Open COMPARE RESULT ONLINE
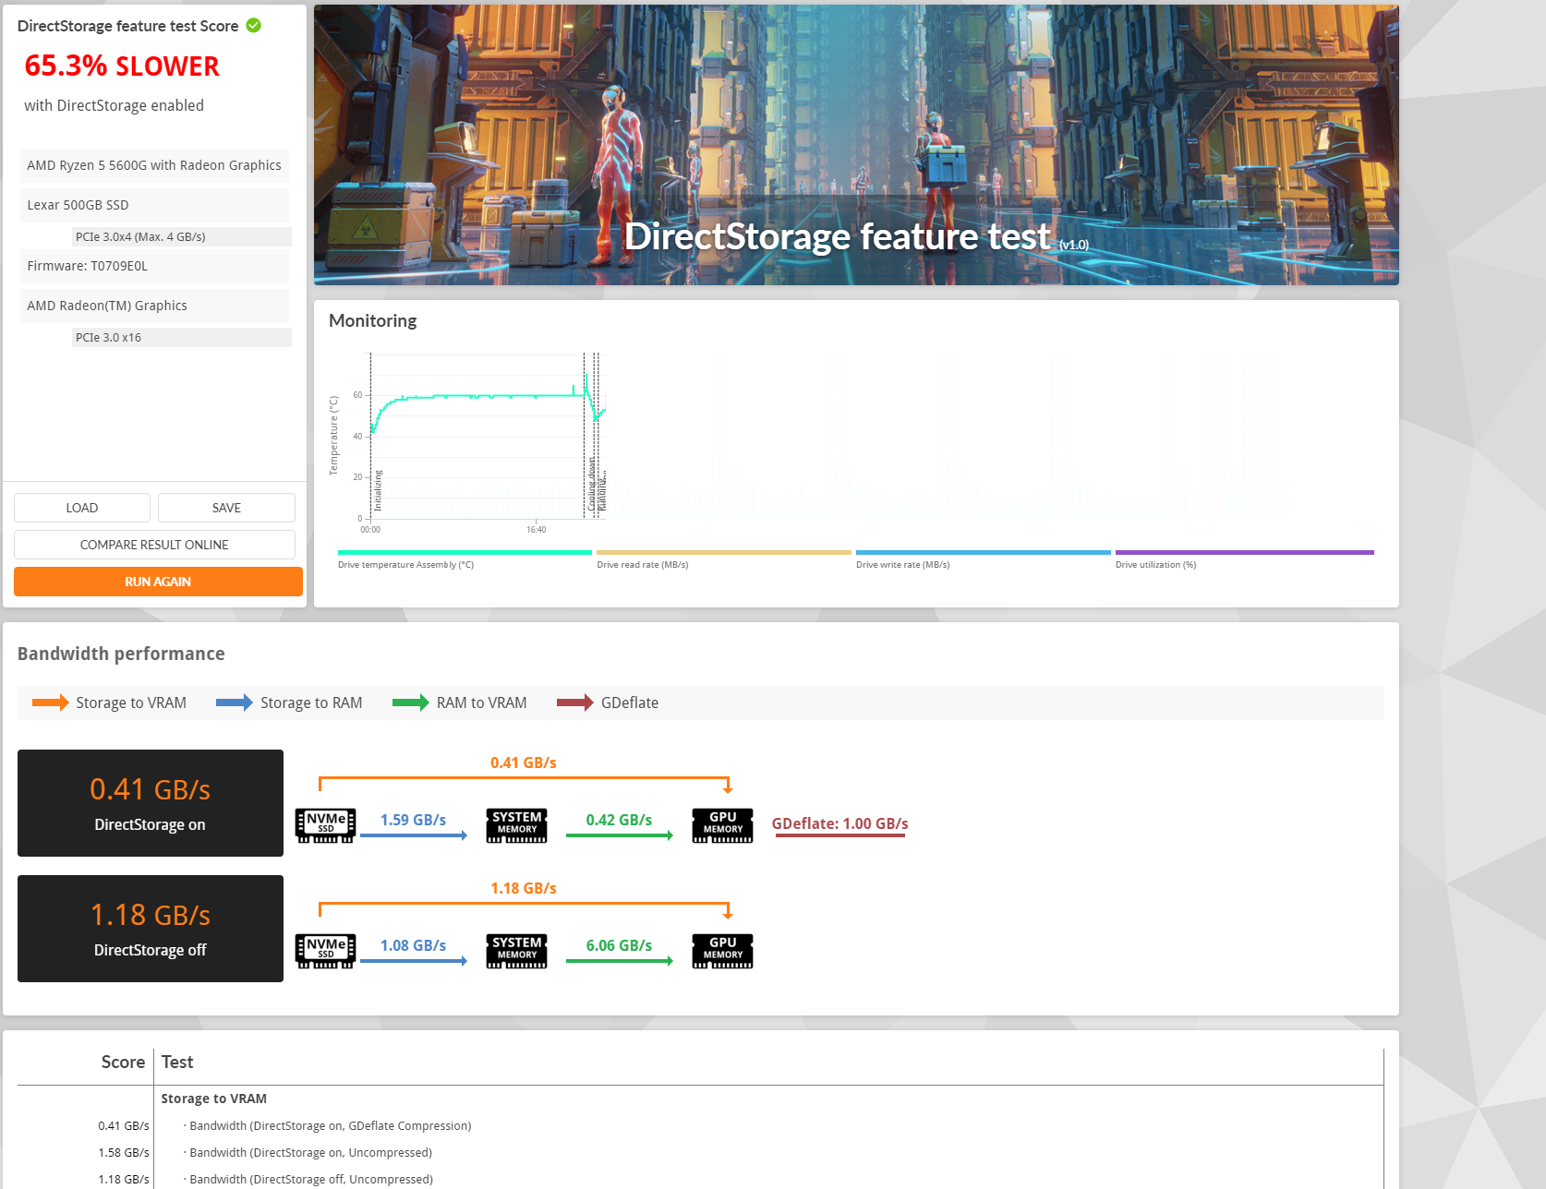1546x1189 pixels. tap(154, 545)
